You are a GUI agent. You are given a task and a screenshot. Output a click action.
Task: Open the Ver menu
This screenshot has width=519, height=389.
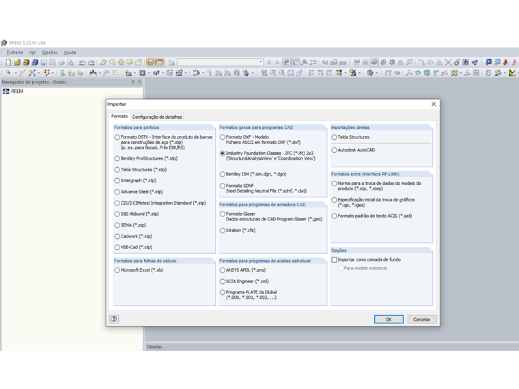[x=33, y=53]
